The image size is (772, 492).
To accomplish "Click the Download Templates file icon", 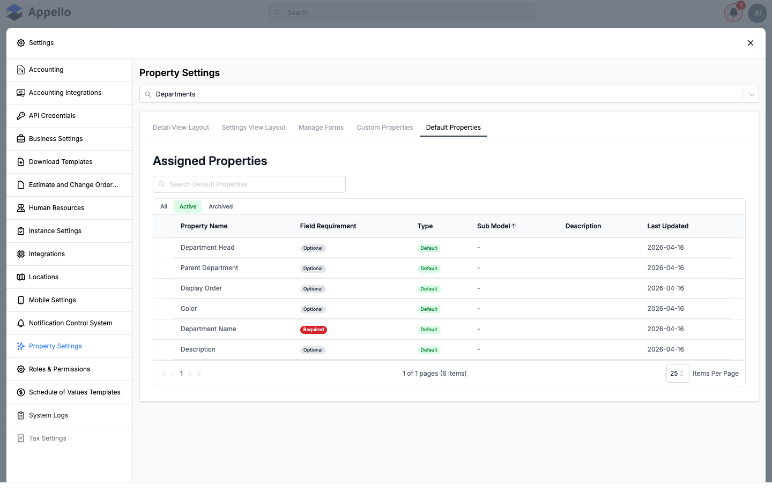I will click(21, 162).
